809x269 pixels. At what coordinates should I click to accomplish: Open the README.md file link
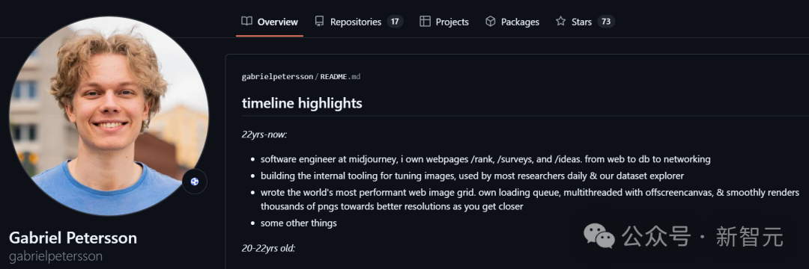pyautogui.click(x=341, y=77)
